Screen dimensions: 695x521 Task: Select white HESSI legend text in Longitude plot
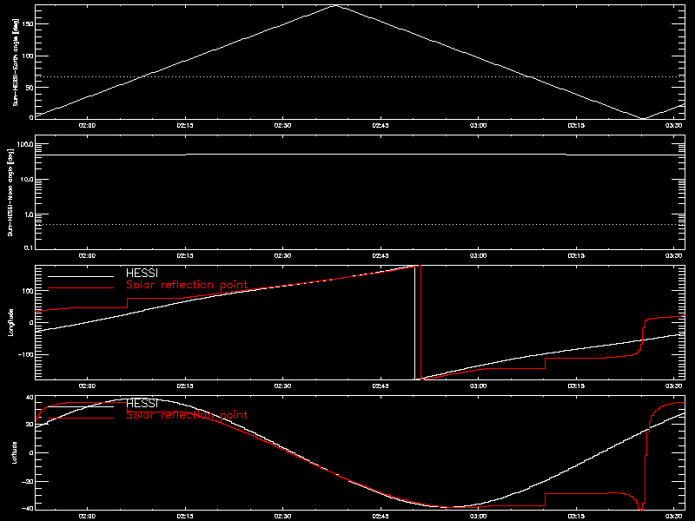pyautogui.click(x=142, y=274)
